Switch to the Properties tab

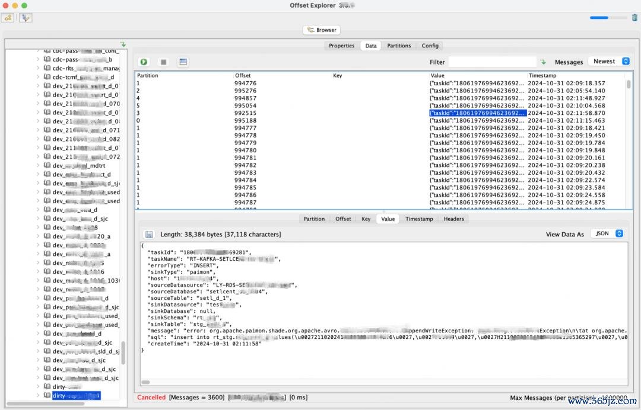coord(341,46)
